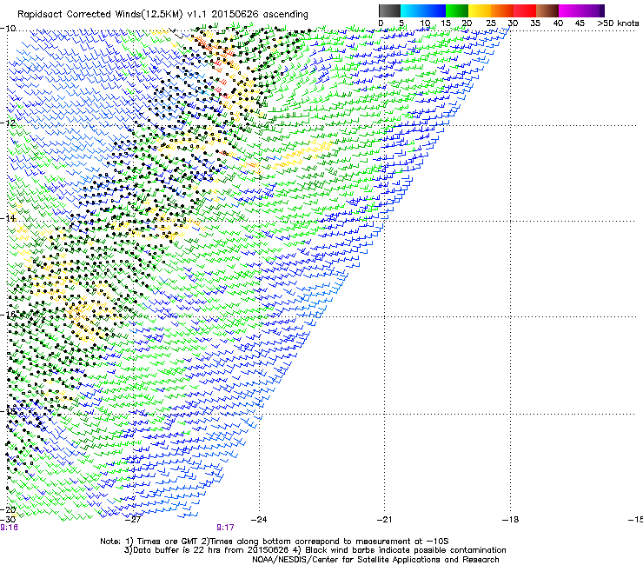
Task: Click the brown 35–40 knots color segment
Action: pyautogui.click(x=547, y=10)
